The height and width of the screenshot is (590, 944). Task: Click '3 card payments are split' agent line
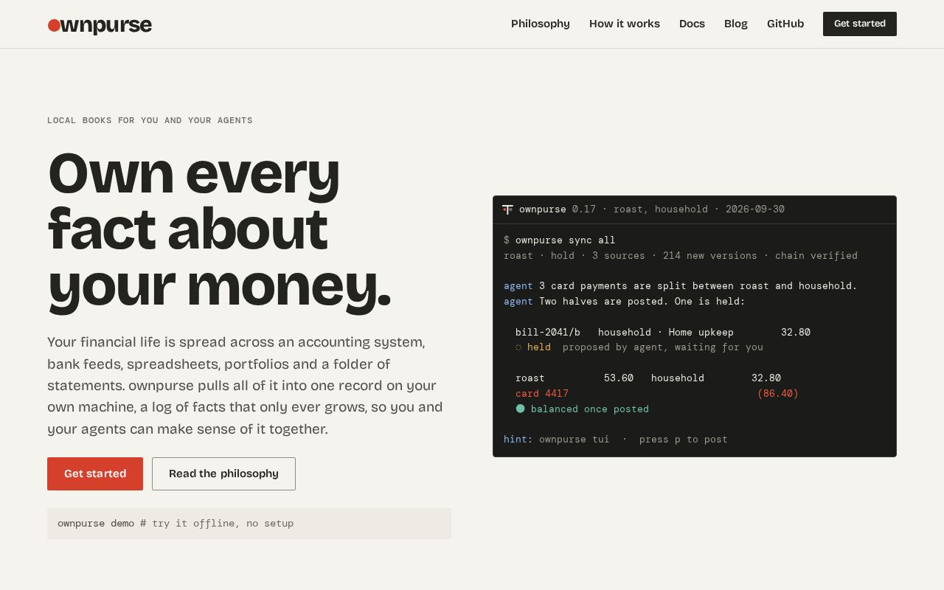point(681,286)
